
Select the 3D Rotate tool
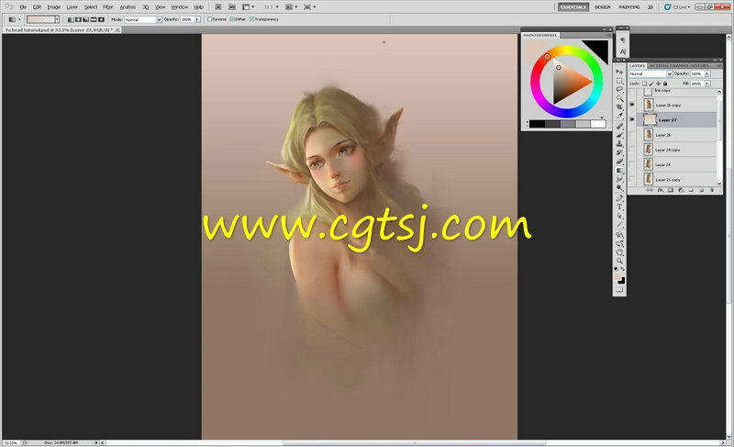coord(619,235)
